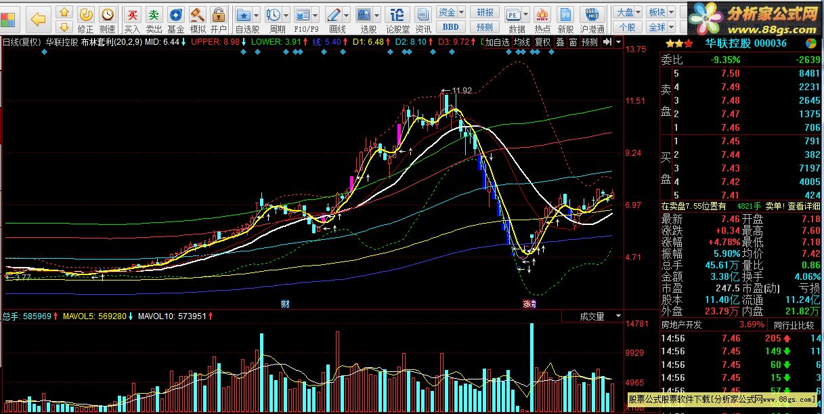
Task: Click the orange down arrow toolbar icon
Action: click(64, 26)
